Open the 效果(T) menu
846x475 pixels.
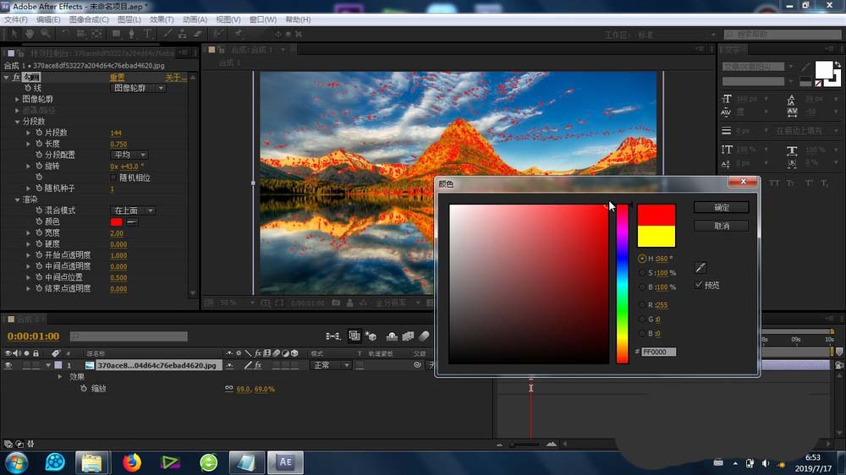point(162,19)
